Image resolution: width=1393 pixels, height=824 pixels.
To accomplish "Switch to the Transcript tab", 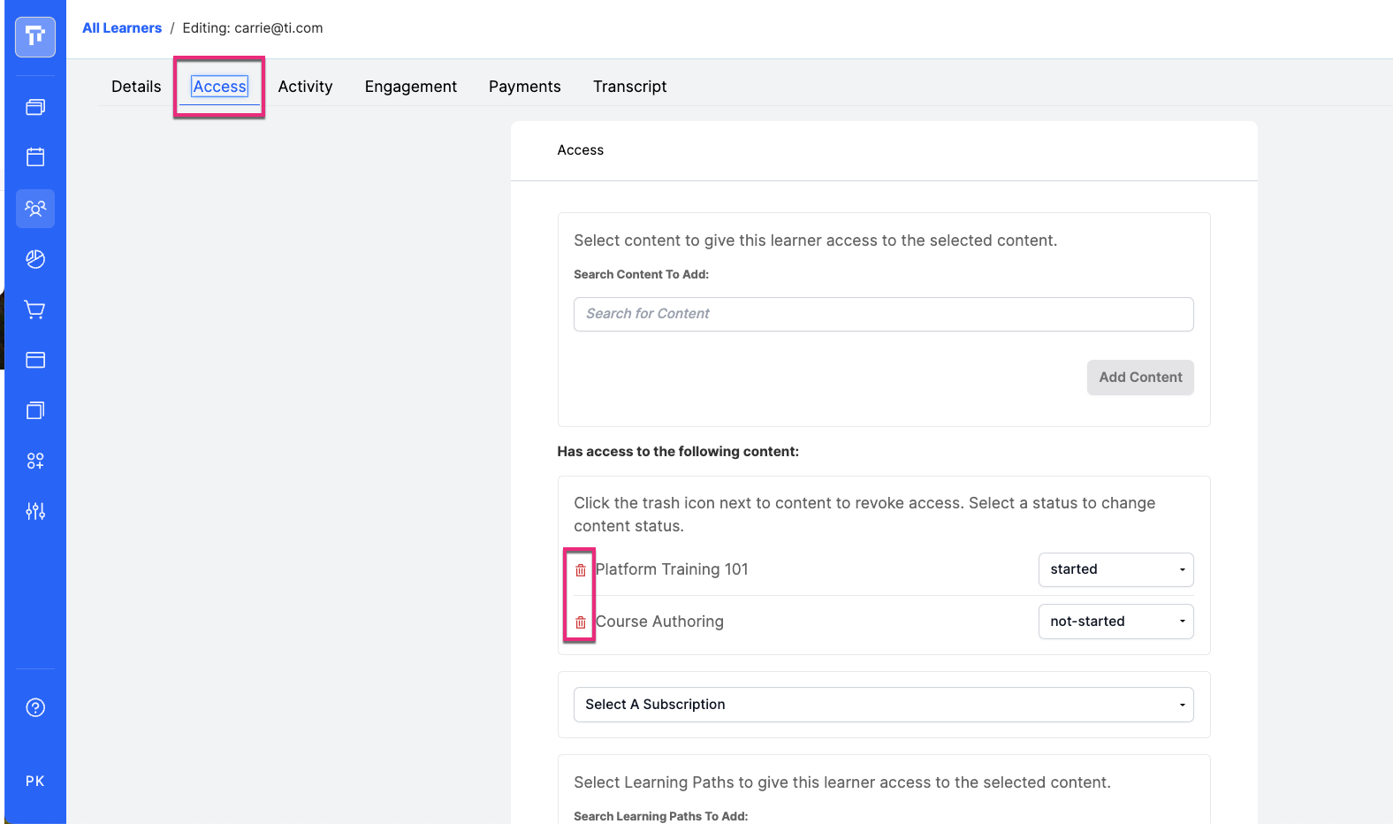I will tap(629, 87).
